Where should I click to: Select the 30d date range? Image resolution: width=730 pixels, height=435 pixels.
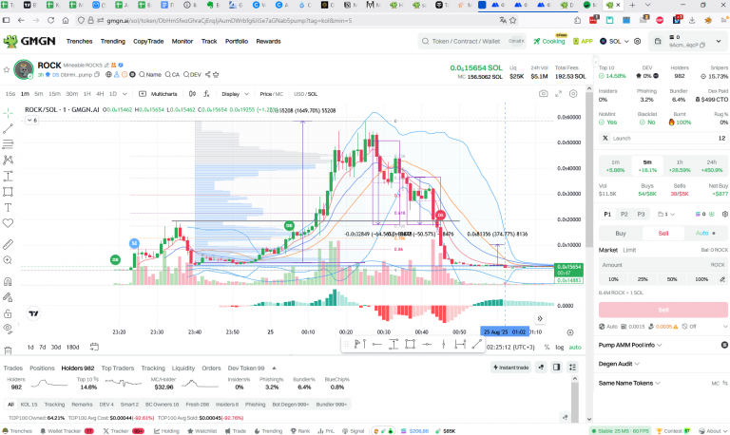(x=56, y=347)
